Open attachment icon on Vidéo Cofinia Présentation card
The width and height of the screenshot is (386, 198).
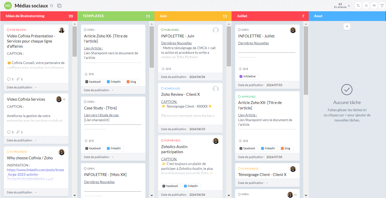point(18,79)
